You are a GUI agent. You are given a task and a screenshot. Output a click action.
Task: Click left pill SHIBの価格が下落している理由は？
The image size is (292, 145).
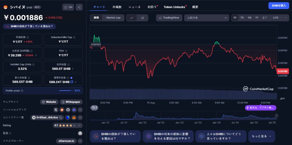click(x=29, y=26)
